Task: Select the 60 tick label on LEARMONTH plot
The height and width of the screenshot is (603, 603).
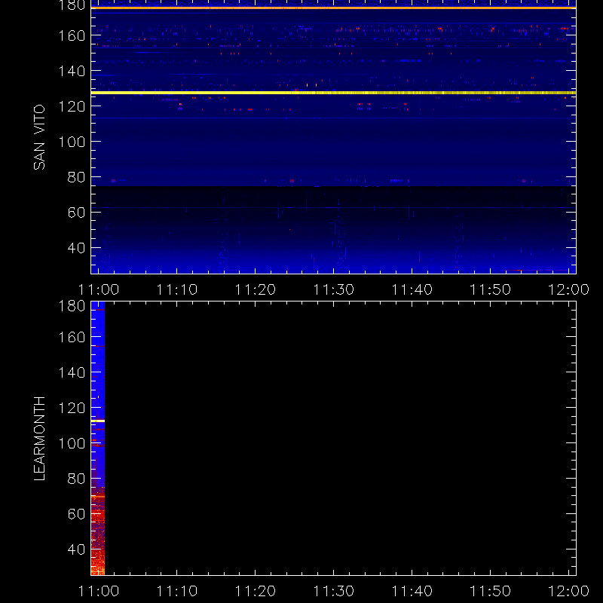Action: click(76, 514)
